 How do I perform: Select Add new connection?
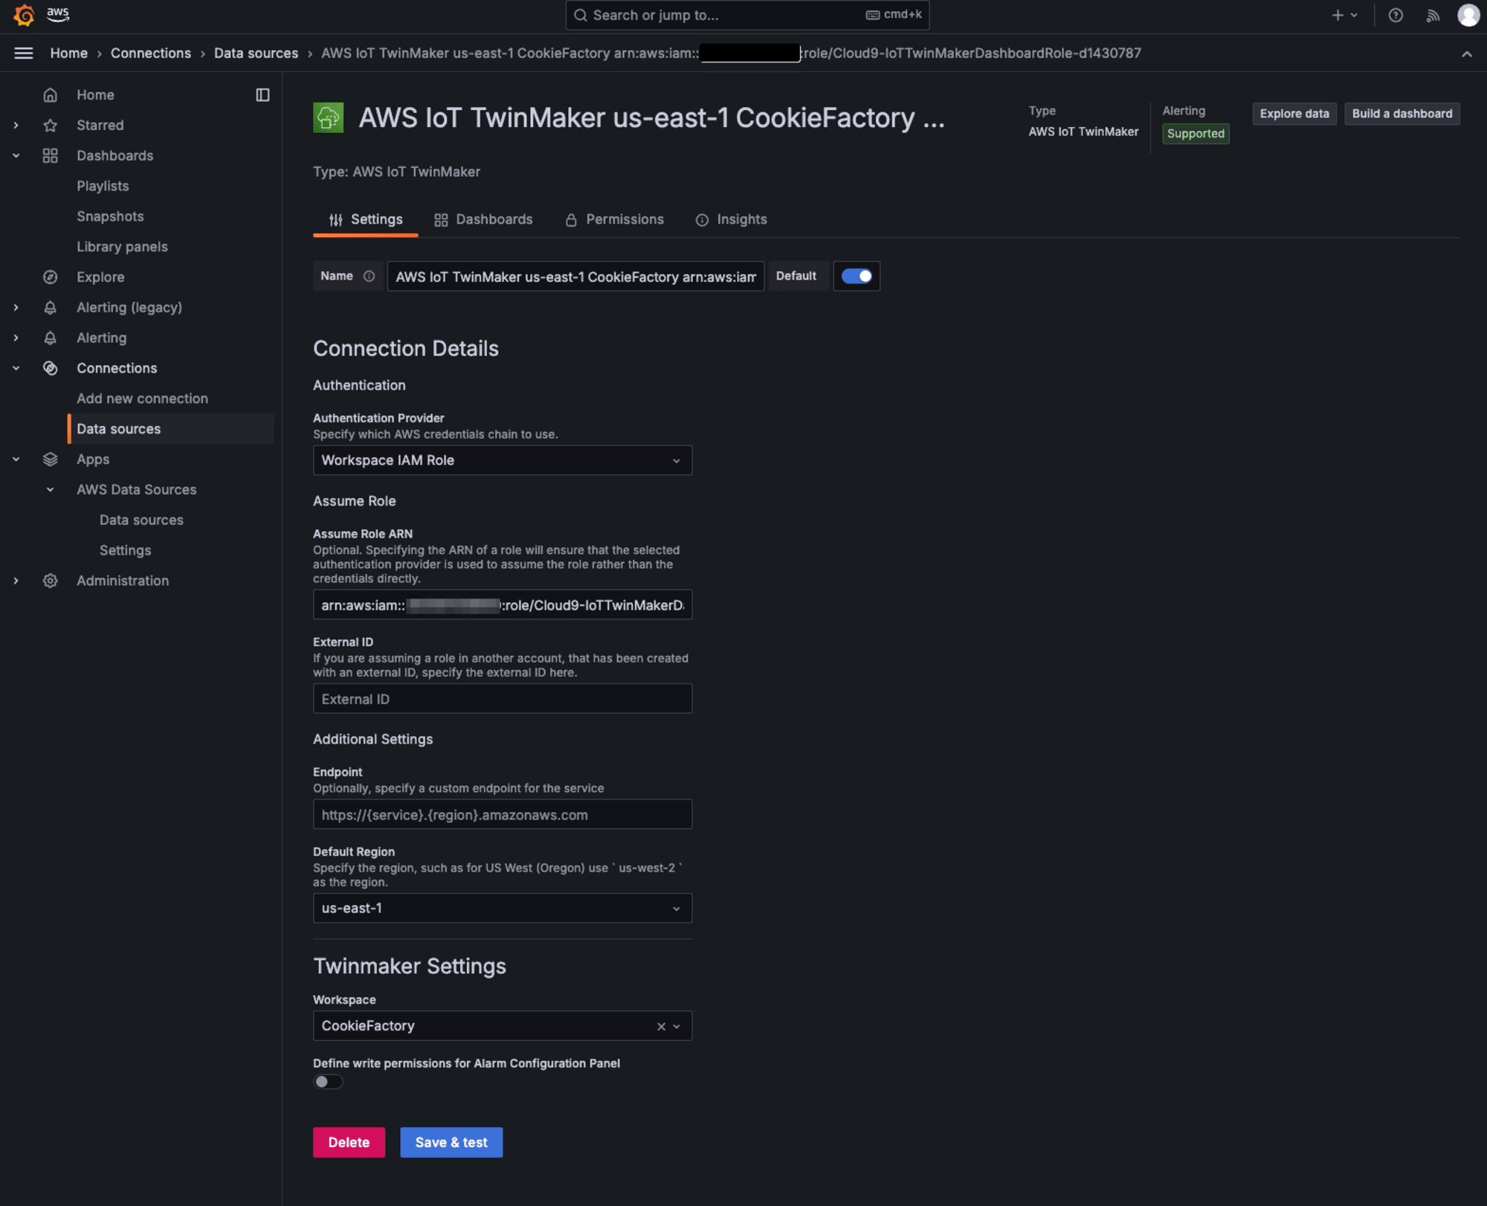142,399
